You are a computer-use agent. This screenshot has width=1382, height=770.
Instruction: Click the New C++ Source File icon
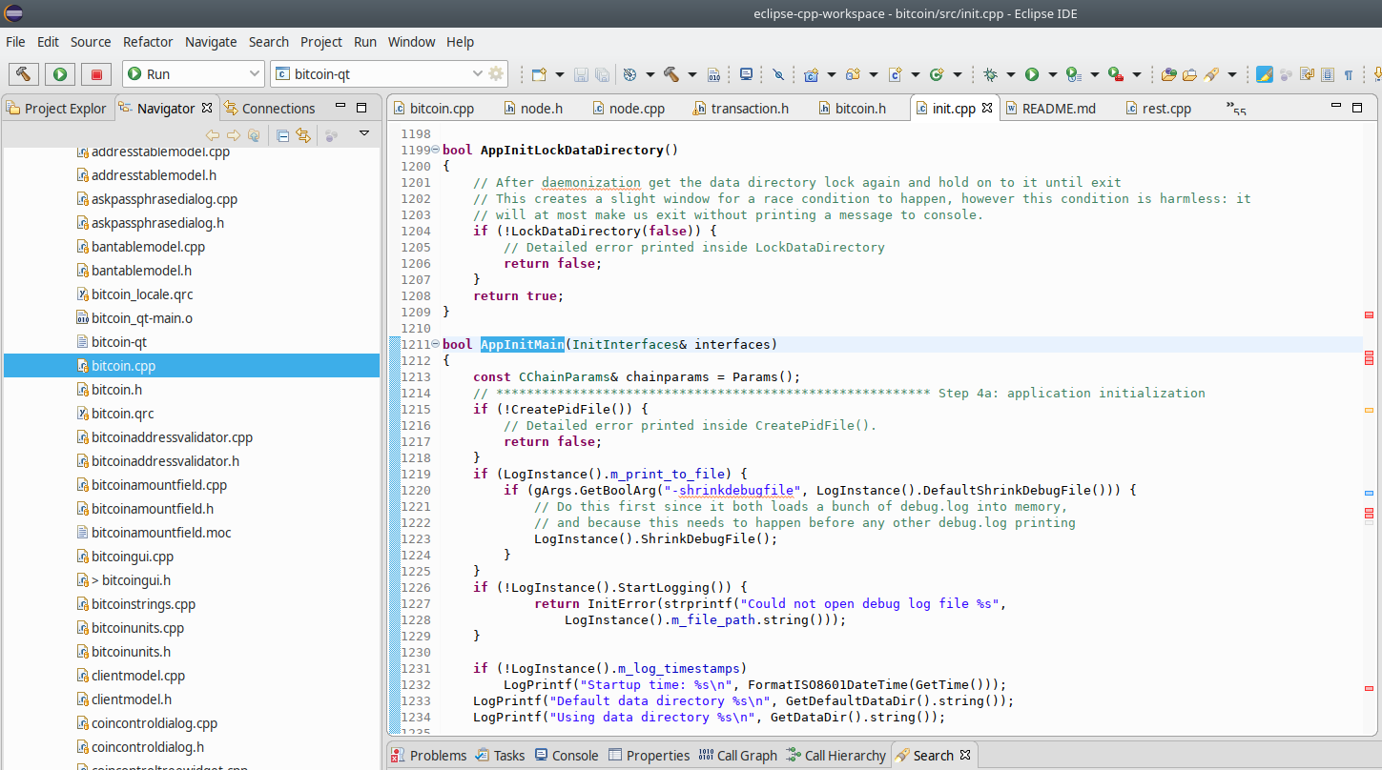click(x=895, y=74)
